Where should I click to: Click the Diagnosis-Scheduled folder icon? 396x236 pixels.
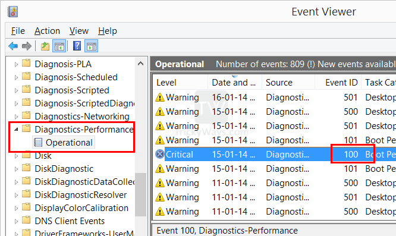click(x=26, y=76)
